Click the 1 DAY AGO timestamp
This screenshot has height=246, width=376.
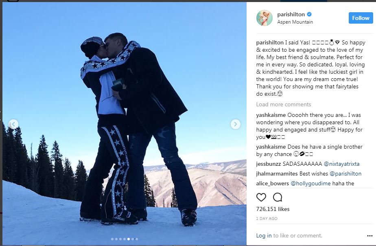(x=267, y=218)
